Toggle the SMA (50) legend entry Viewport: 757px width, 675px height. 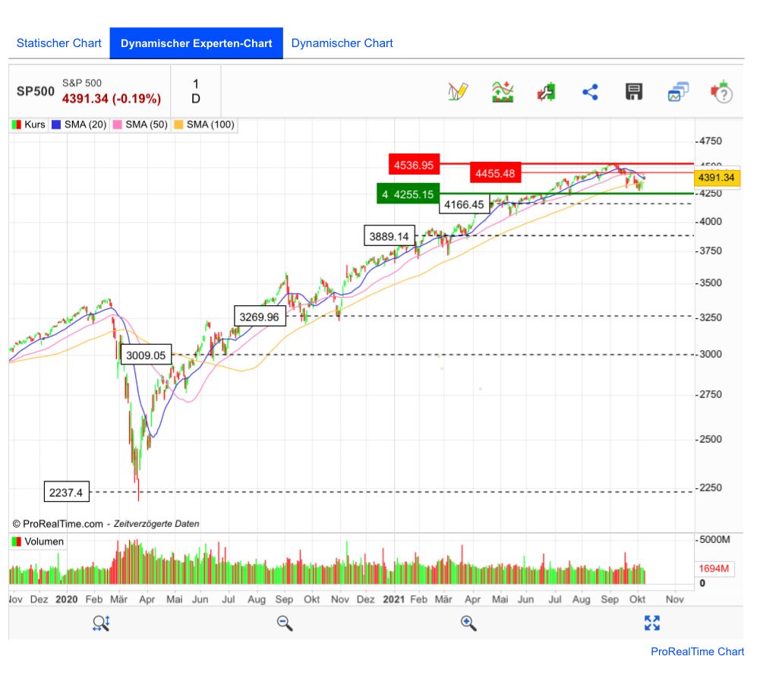pos(140,125)
